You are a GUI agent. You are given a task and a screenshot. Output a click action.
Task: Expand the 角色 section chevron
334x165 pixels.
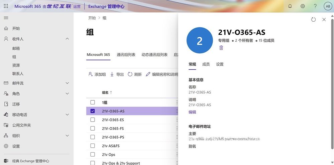coord(67,93)
